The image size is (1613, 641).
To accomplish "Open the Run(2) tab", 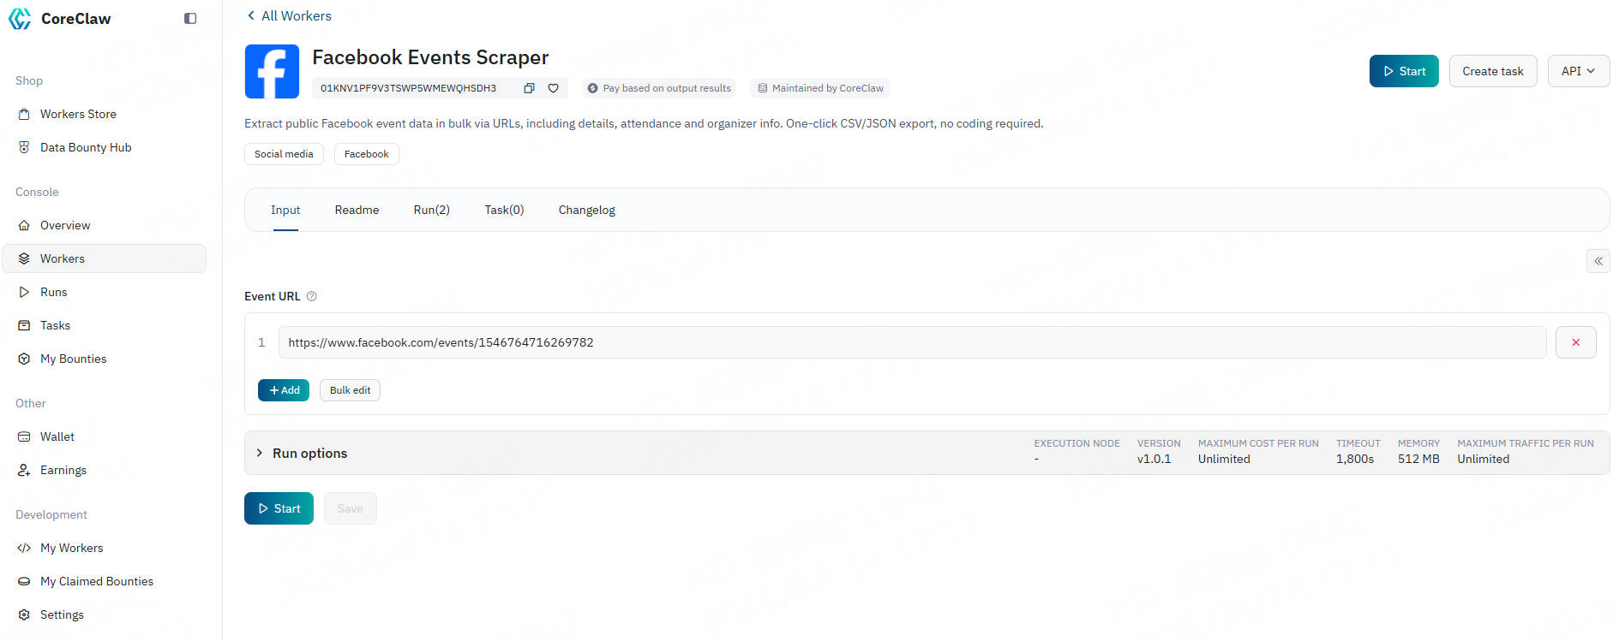I will 431,210.
